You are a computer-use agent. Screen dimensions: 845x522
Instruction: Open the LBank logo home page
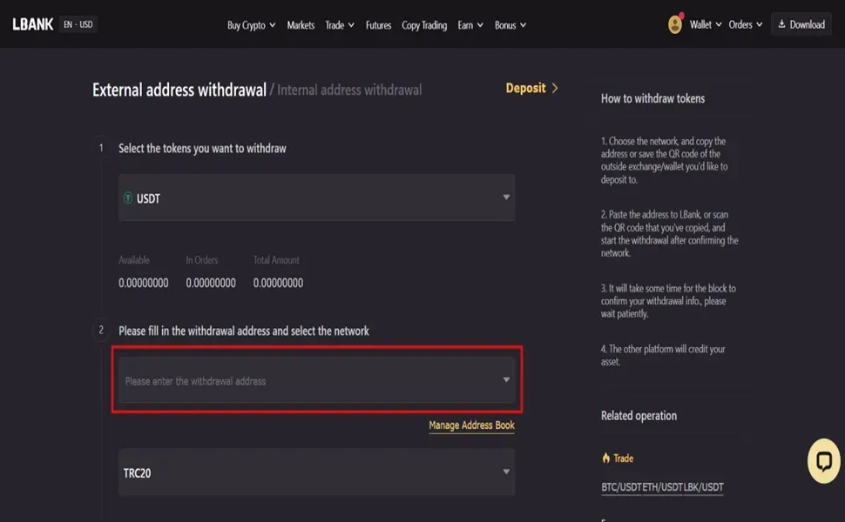[32, 23]
